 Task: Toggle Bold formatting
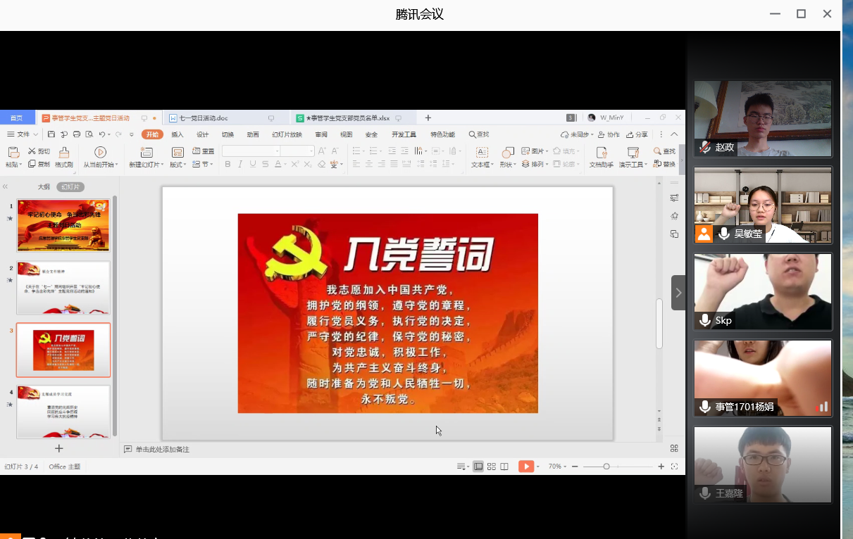[x=228, y=164]
